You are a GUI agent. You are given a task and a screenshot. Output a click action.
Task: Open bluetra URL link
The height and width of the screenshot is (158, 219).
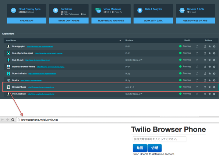tap(31, 80)
